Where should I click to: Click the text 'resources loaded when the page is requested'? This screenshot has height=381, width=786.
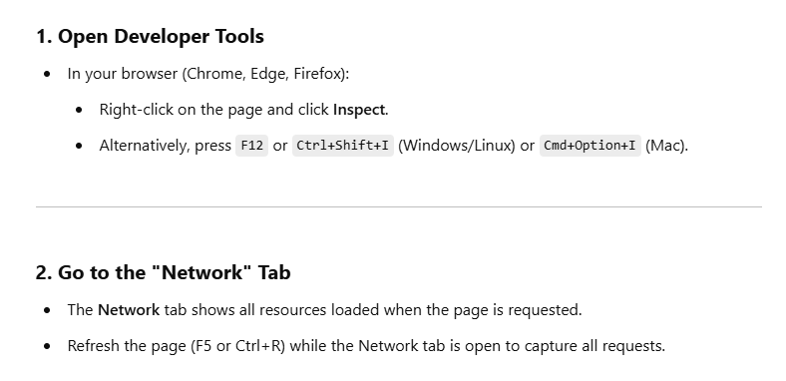coord(419,310)
